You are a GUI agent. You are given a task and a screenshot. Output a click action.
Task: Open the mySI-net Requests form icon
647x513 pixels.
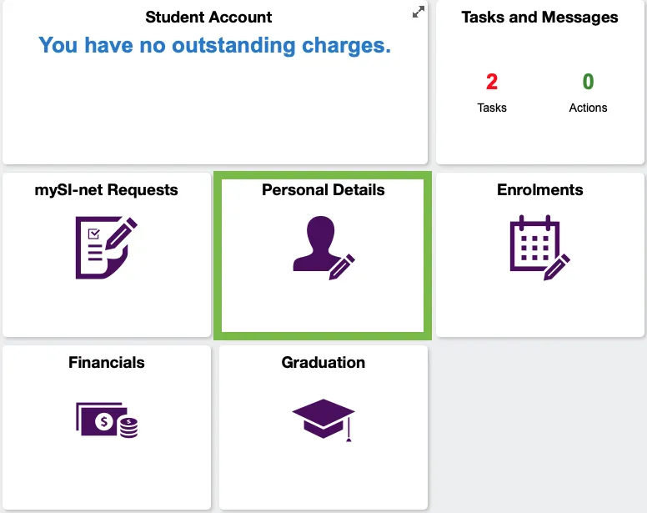tap(107, 247)
